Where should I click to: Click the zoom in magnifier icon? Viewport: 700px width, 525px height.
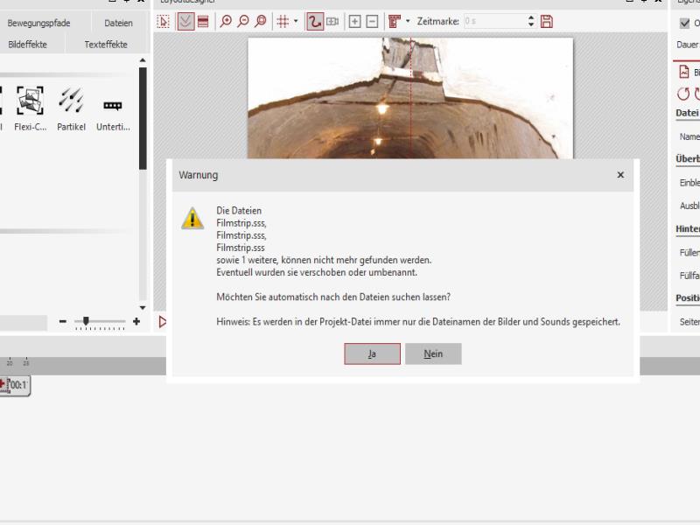[x=226, y=21]
